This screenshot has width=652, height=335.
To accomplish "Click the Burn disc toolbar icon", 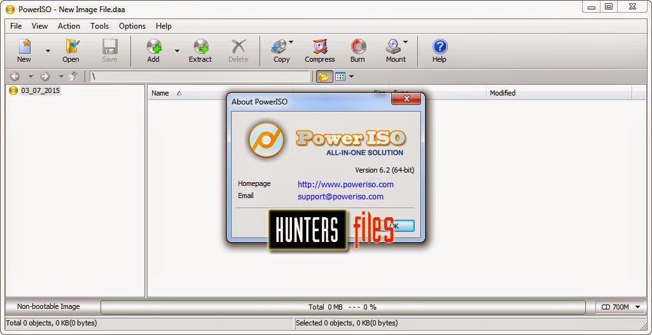I will coord(357,50).
